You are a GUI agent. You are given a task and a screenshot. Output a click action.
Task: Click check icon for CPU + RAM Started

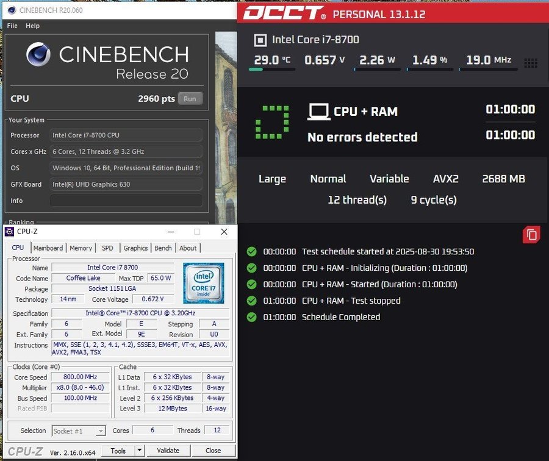251,284
